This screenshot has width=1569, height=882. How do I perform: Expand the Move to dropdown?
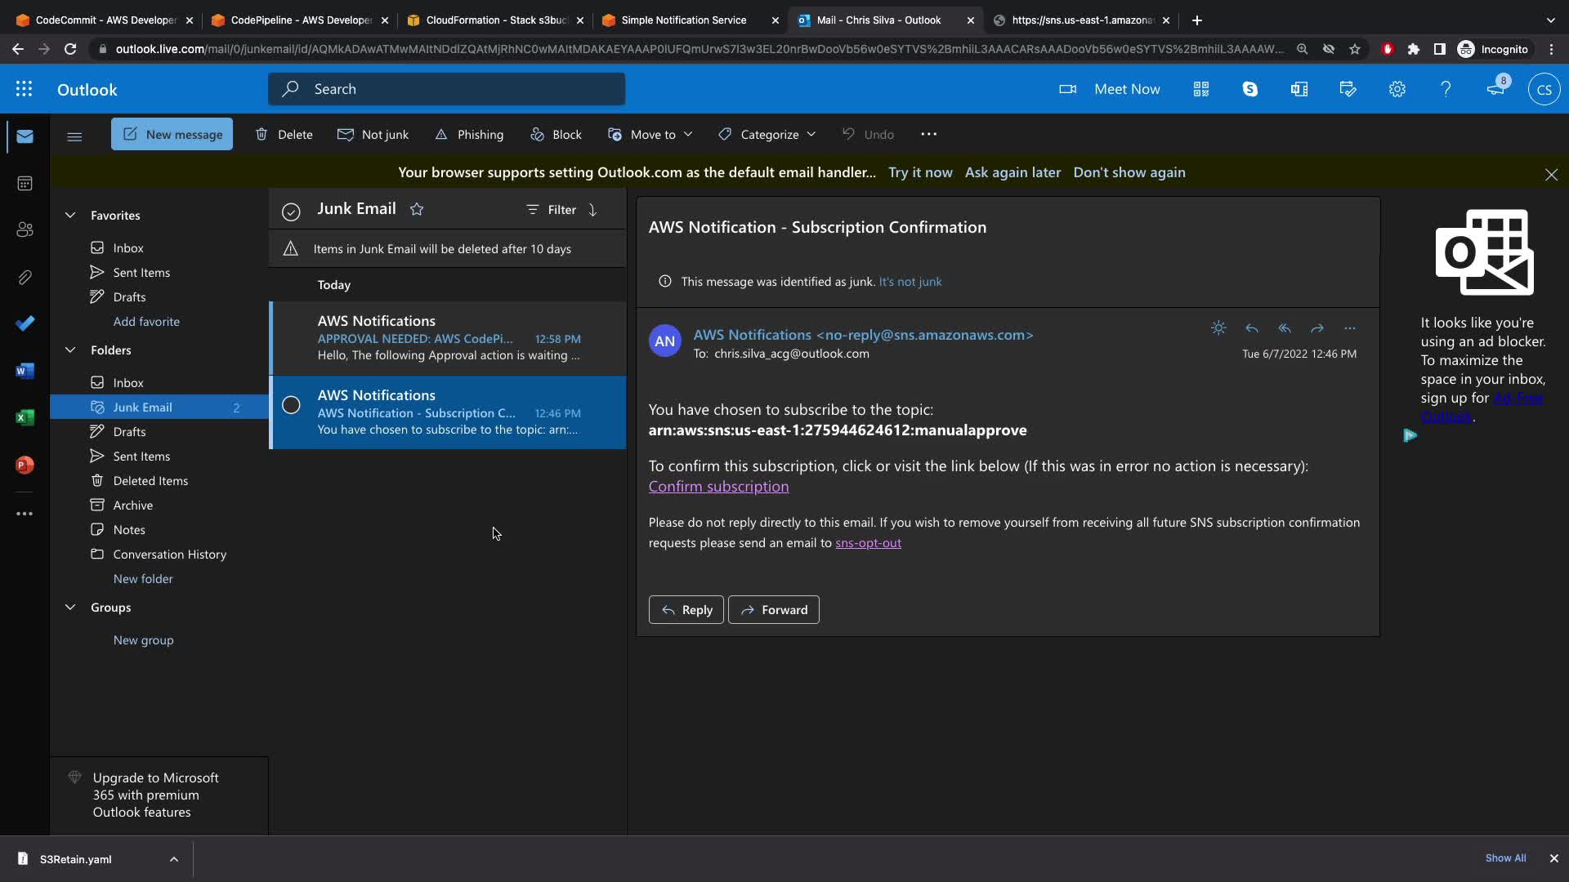[650, 135]
